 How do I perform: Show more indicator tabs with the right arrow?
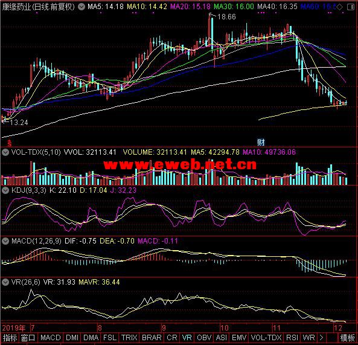pos(321,338)
